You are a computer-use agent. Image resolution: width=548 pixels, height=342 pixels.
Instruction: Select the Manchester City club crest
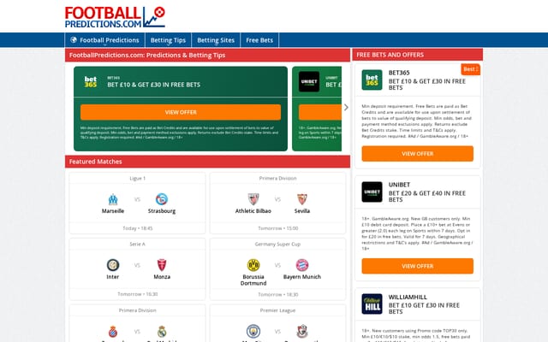tap(253, 332)
